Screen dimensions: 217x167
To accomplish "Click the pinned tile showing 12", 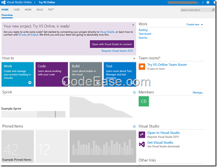I will (52, 146).
